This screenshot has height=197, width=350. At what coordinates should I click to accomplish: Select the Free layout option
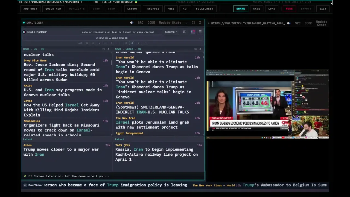pos(171,9)
